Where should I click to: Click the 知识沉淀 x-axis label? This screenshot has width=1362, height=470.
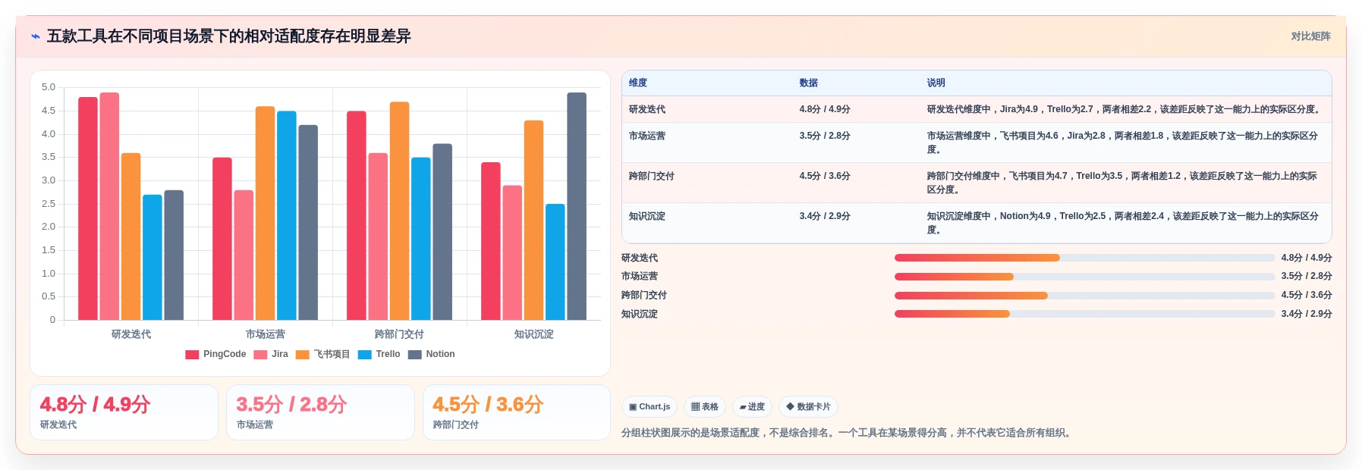point(534,334)
